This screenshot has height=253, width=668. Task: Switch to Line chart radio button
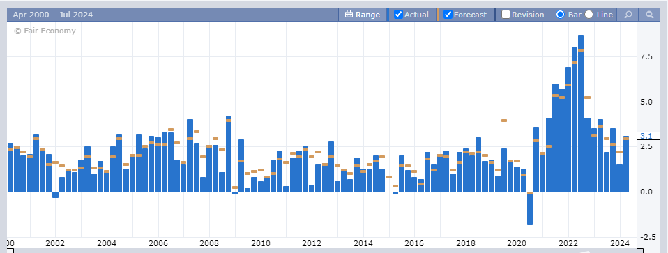(589, 15)
